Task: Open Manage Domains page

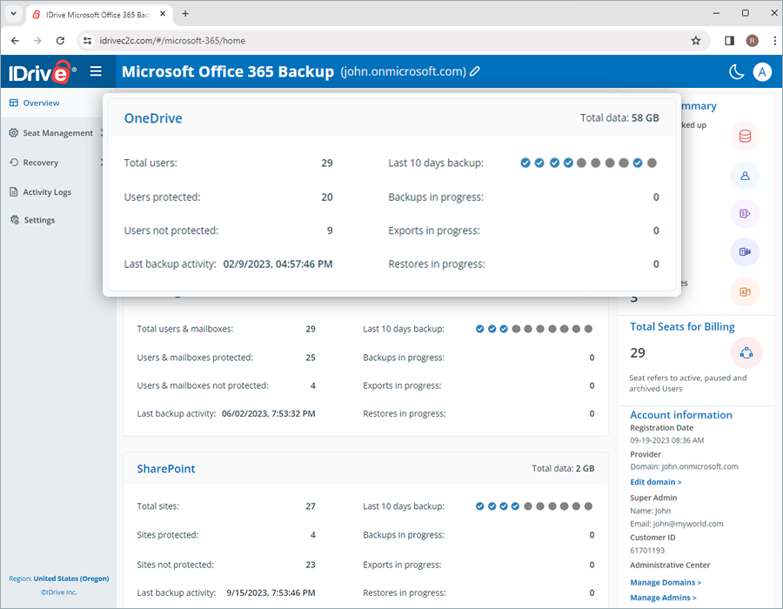Action: coord(665,582)
